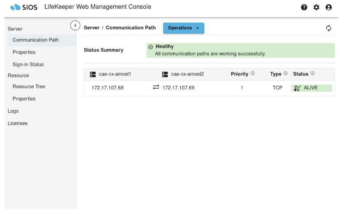Screen dimensions: 353x214
Task: Click the SIOS logo
Action: (24, 7)
